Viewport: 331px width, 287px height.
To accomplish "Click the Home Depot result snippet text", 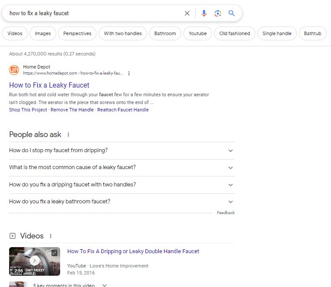I will point(109,98).
